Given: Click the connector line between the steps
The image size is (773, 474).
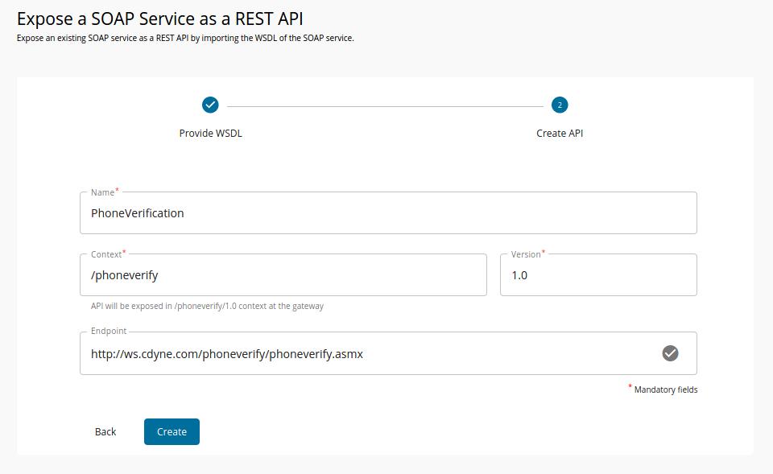Looking at the screenshot, I should click(385, 105).
